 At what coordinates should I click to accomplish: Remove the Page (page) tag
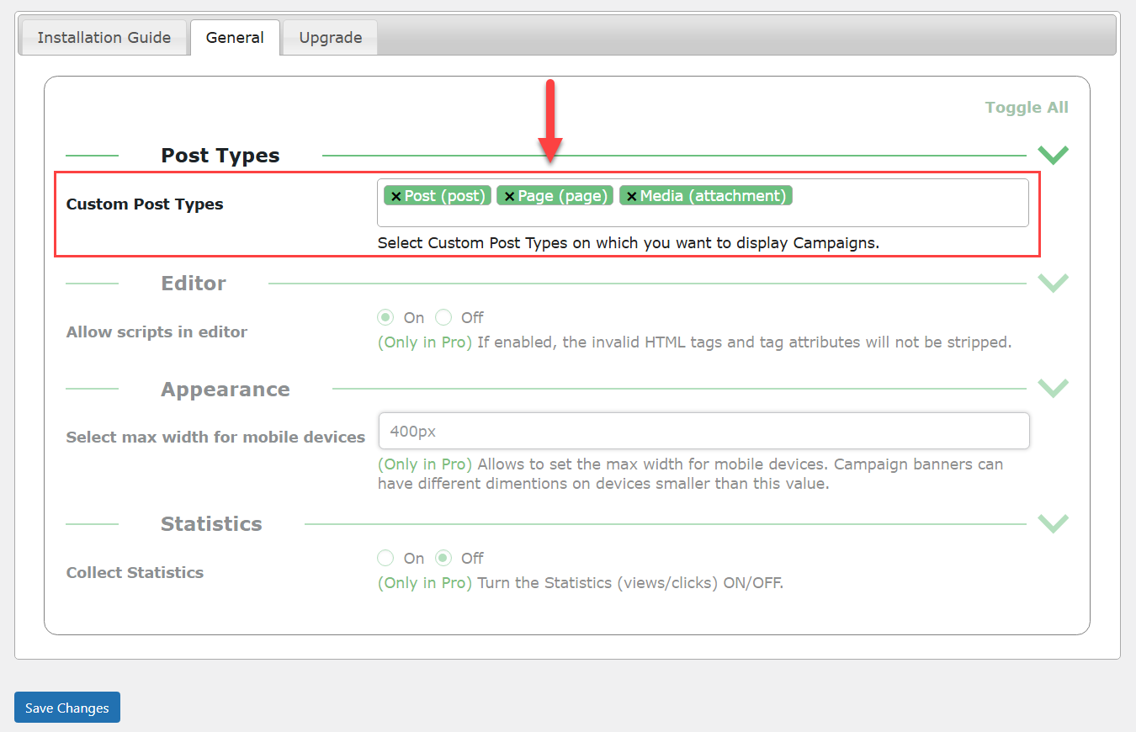[509, 196]
